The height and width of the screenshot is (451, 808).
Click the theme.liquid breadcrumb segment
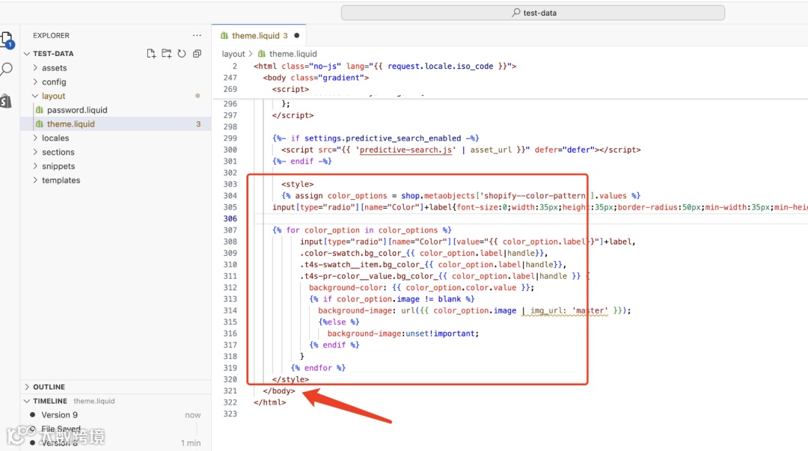point(293,54)
